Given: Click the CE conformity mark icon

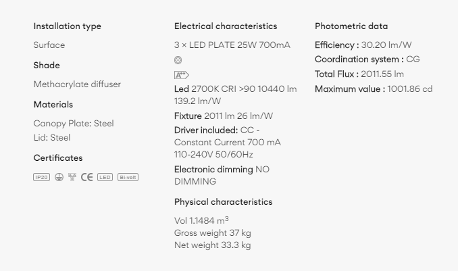Looking at the screenshot, I should click(x=86, y=177).
